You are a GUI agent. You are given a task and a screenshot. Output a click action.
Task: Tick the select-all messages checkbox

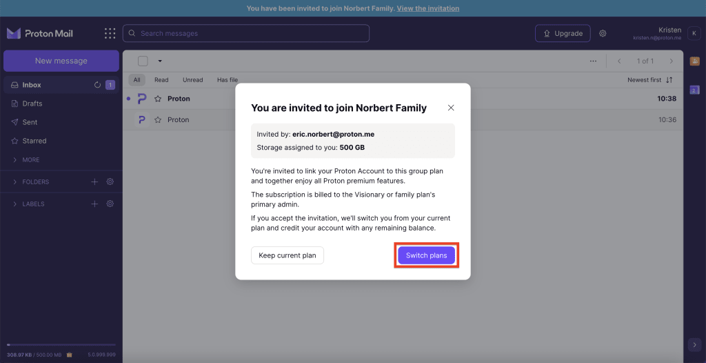point(143,61)
